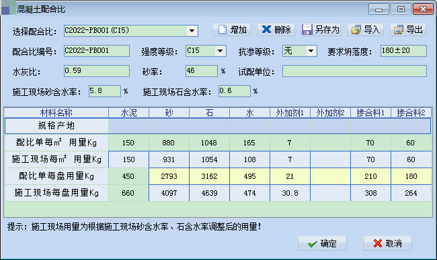Screen dimensions: 437x260
Task: Focus the 配合比编号 field
Action: pos(97,51)
